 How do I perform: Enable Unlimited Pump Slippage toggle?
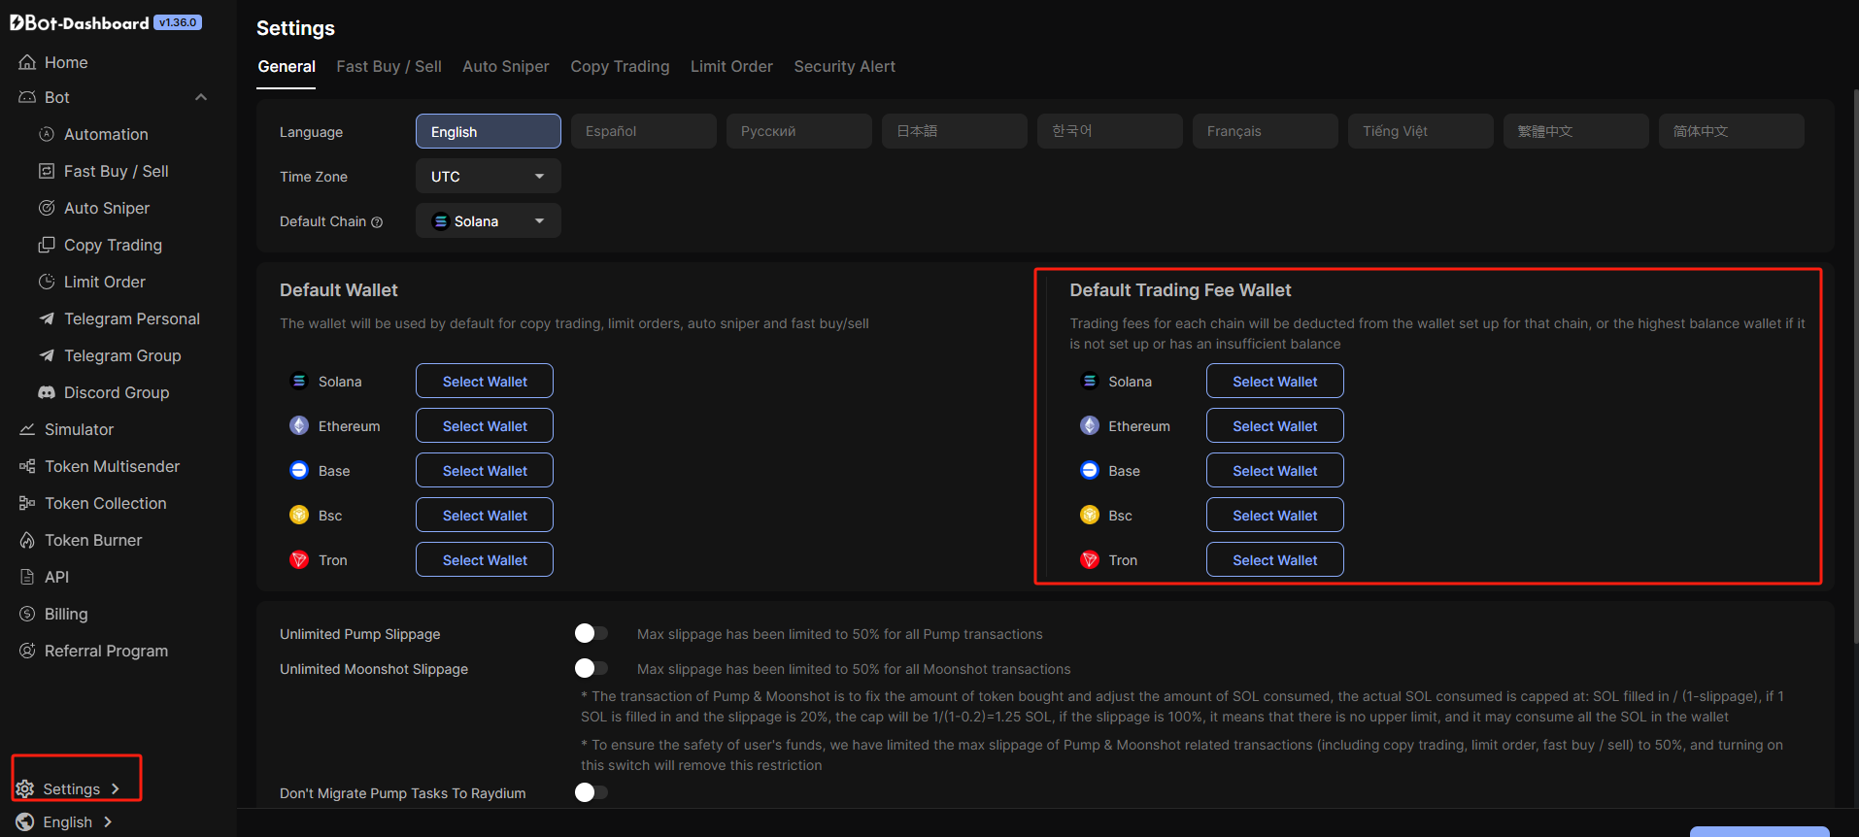tap(591, 634)
